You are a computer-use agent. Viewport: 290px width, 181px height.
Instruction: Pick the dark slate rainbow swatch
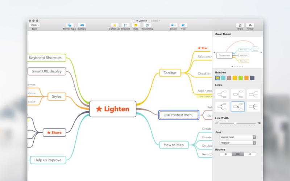pyautogui.click(x=252, y=78)
